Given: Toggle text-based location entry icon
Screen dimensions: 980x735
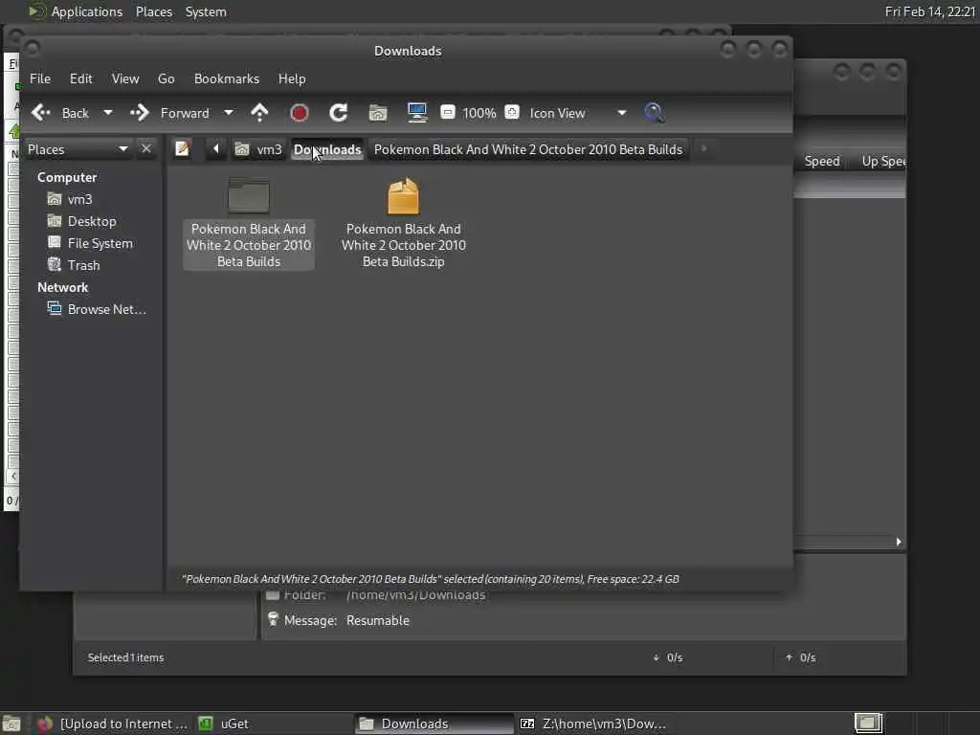Looking at the screenshot, I should point(183,148).
